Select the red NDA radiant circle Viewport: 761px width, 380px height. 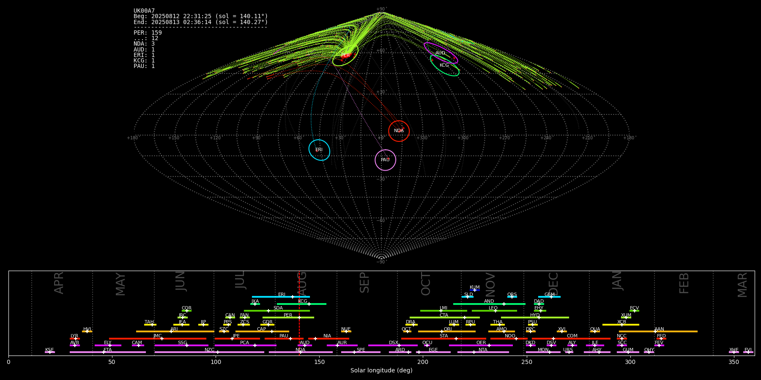pyautogui.click(x=399, y=131)
